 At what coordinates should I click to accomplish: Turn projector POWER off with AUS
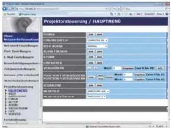click(x=99, y=35)
